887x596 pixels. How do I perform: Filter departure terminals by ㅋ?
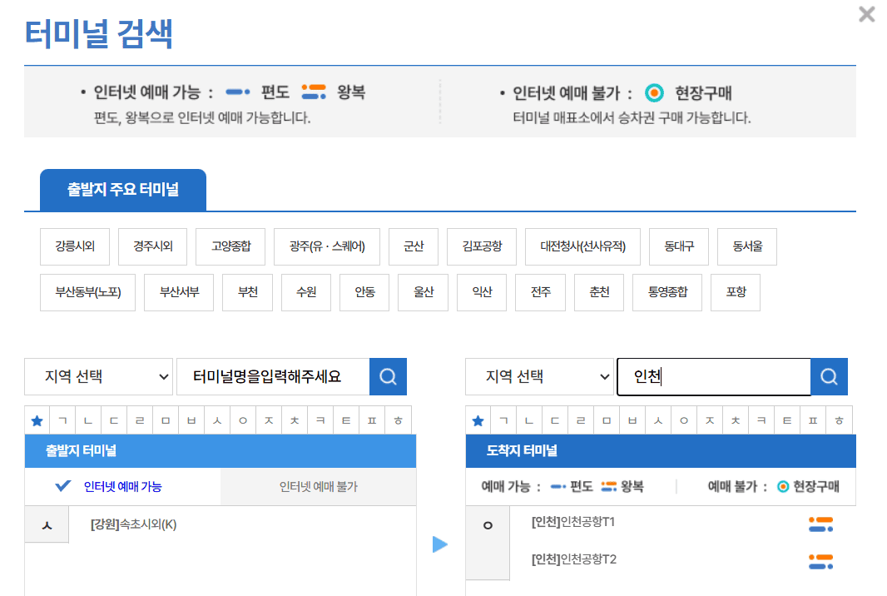(320, 420)
